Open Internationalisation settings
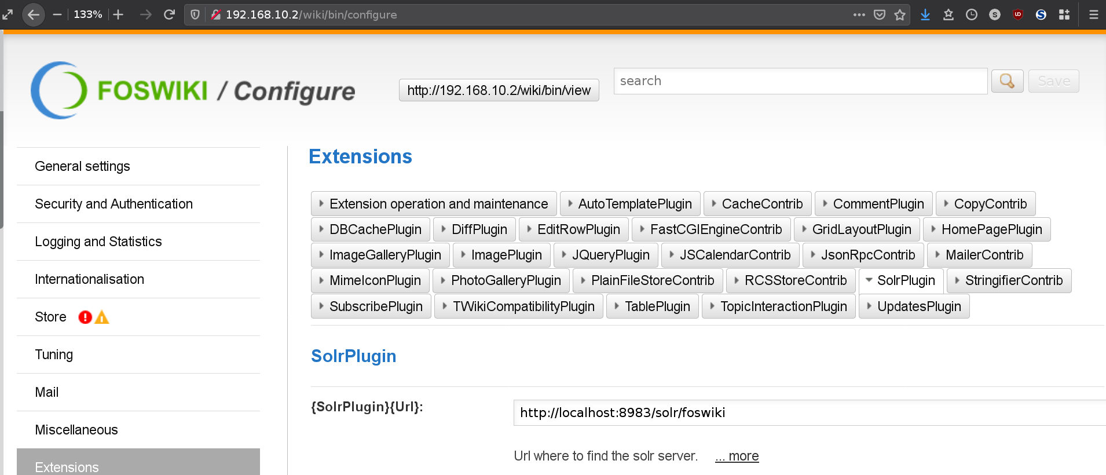 coord(138,279)
